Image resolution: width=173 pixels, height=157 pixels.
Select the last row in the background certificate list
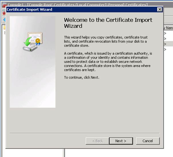coord(168,49)
